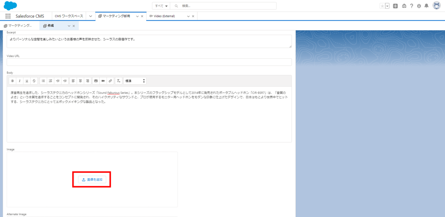
Task: Toggle bold formatting in the Body editor
Action: click(12, 80)
